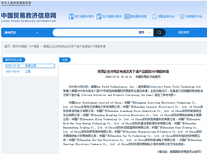Click the breadcrumb case title 美国企业对特定电池

[x=74, y=46]
